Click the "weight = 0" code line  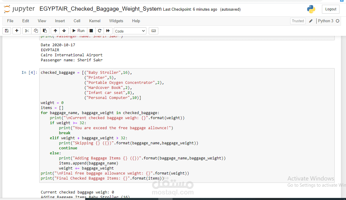[x=52, y=103]
